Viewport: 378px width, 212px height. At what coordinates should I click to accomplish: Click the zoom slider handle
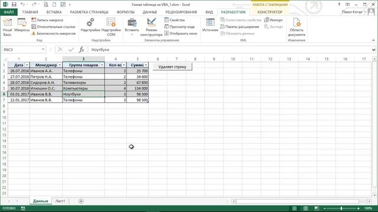[341, 208]
